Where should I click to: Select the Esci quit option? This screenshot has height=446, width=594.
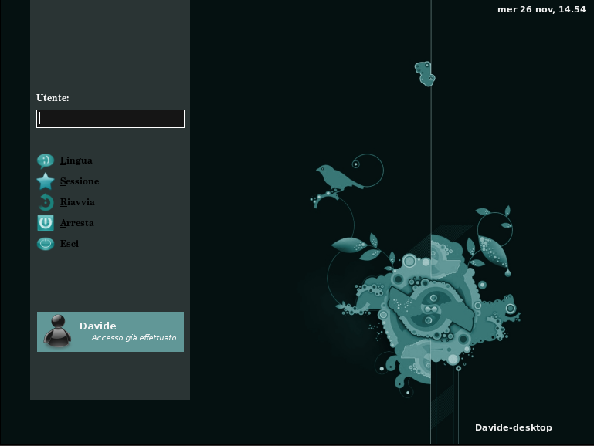70,244
